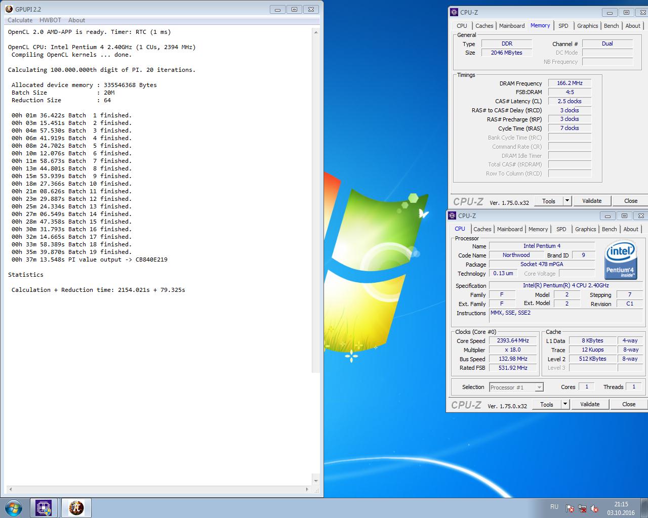The width and height of the screenshot is (648, 518).
Task: Click the Calculation + Reduction time line
Action: tap(98, 290)
